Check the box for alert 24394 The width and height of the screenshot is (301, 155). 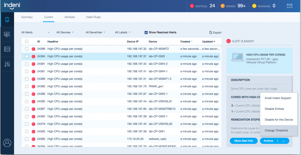[27, 56]
